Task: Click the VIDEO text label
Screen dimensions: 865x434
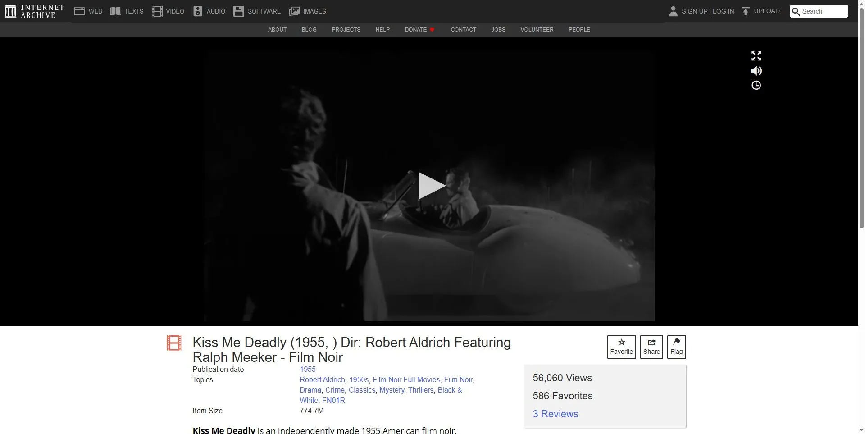Action: (x=175, y=11)
